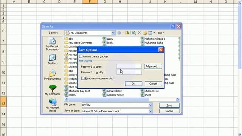Go up one folder level
The height and width of the screenshot is (136, 242).
point(127,33)
